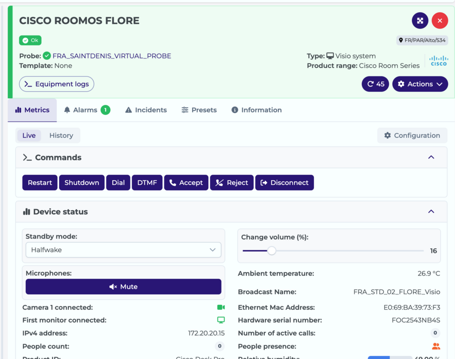Open the Information tab
This screenshot has width=455, height=359.
pos(256,110)
